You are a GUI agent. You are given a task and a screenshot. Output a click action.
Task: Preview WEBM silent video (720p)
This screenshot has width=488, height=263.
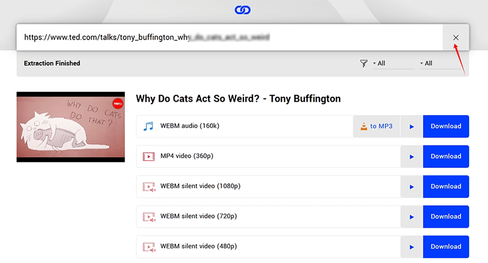point(411,217)
